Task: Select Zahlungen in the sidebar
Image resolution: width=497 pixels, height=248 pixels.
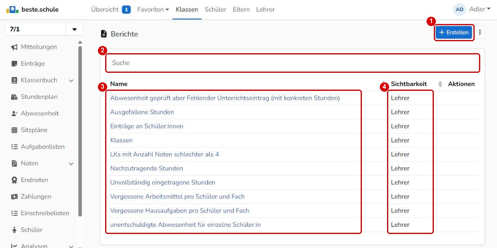Action: tap(36, 197)
